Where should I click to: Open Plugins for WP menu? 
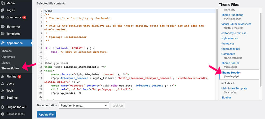tap(16, 107)
